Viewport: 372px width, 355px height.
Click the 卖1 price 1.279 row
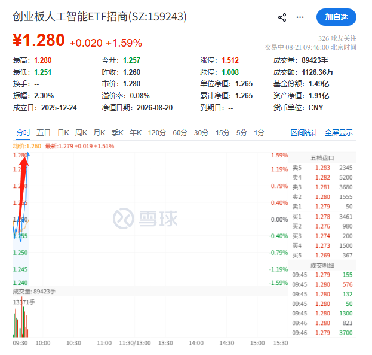point(322,207)
